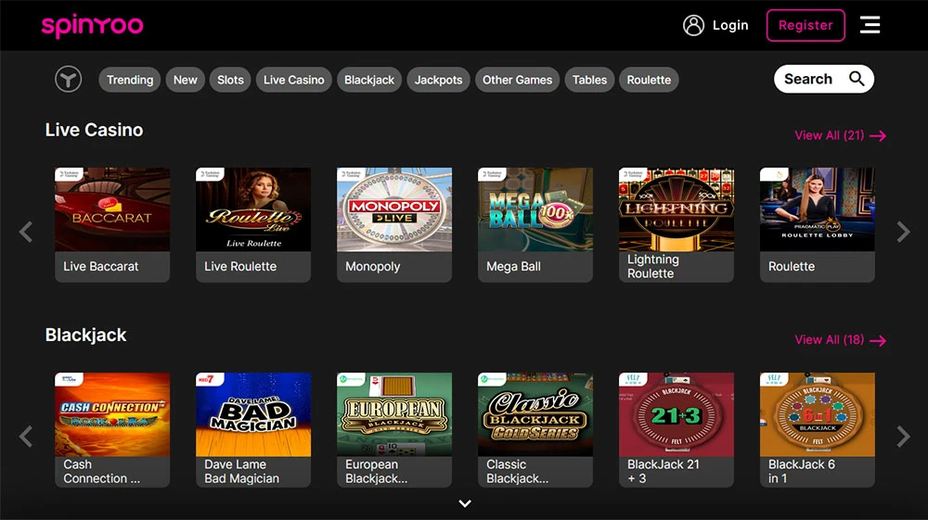
Task: Click the user profile icon beside Login
Action: click(x=693, y=25)
